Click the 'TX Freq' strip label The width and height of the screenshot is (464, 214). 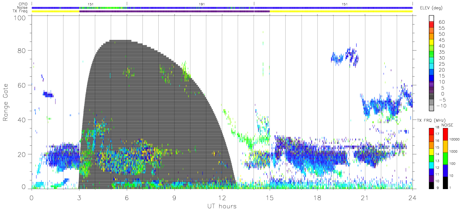[20, 11]
